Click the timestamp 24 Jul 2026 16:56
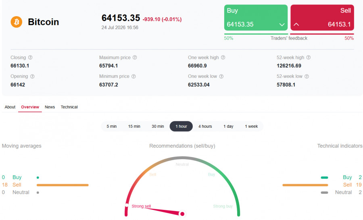The width and height of the screenshot is (363, 220). tap(120, 27)
